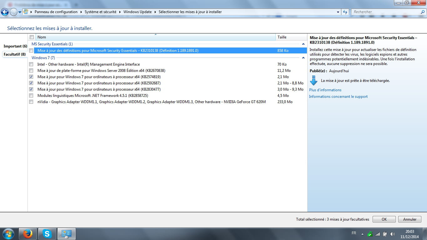Click the blue download arrow icon
Screen dimensions: 427x240
click(314, 81)
